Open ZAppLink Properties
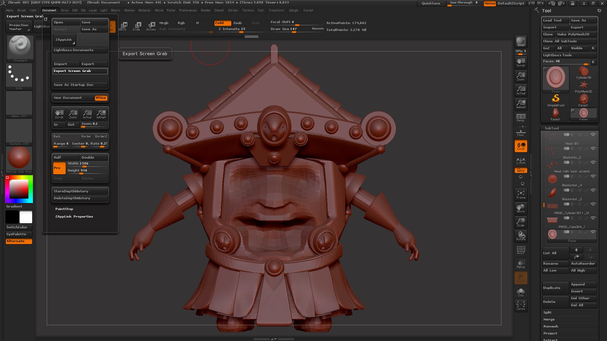Screen dimensions: 607x341 pyautogui.click(x=74, y=217)
